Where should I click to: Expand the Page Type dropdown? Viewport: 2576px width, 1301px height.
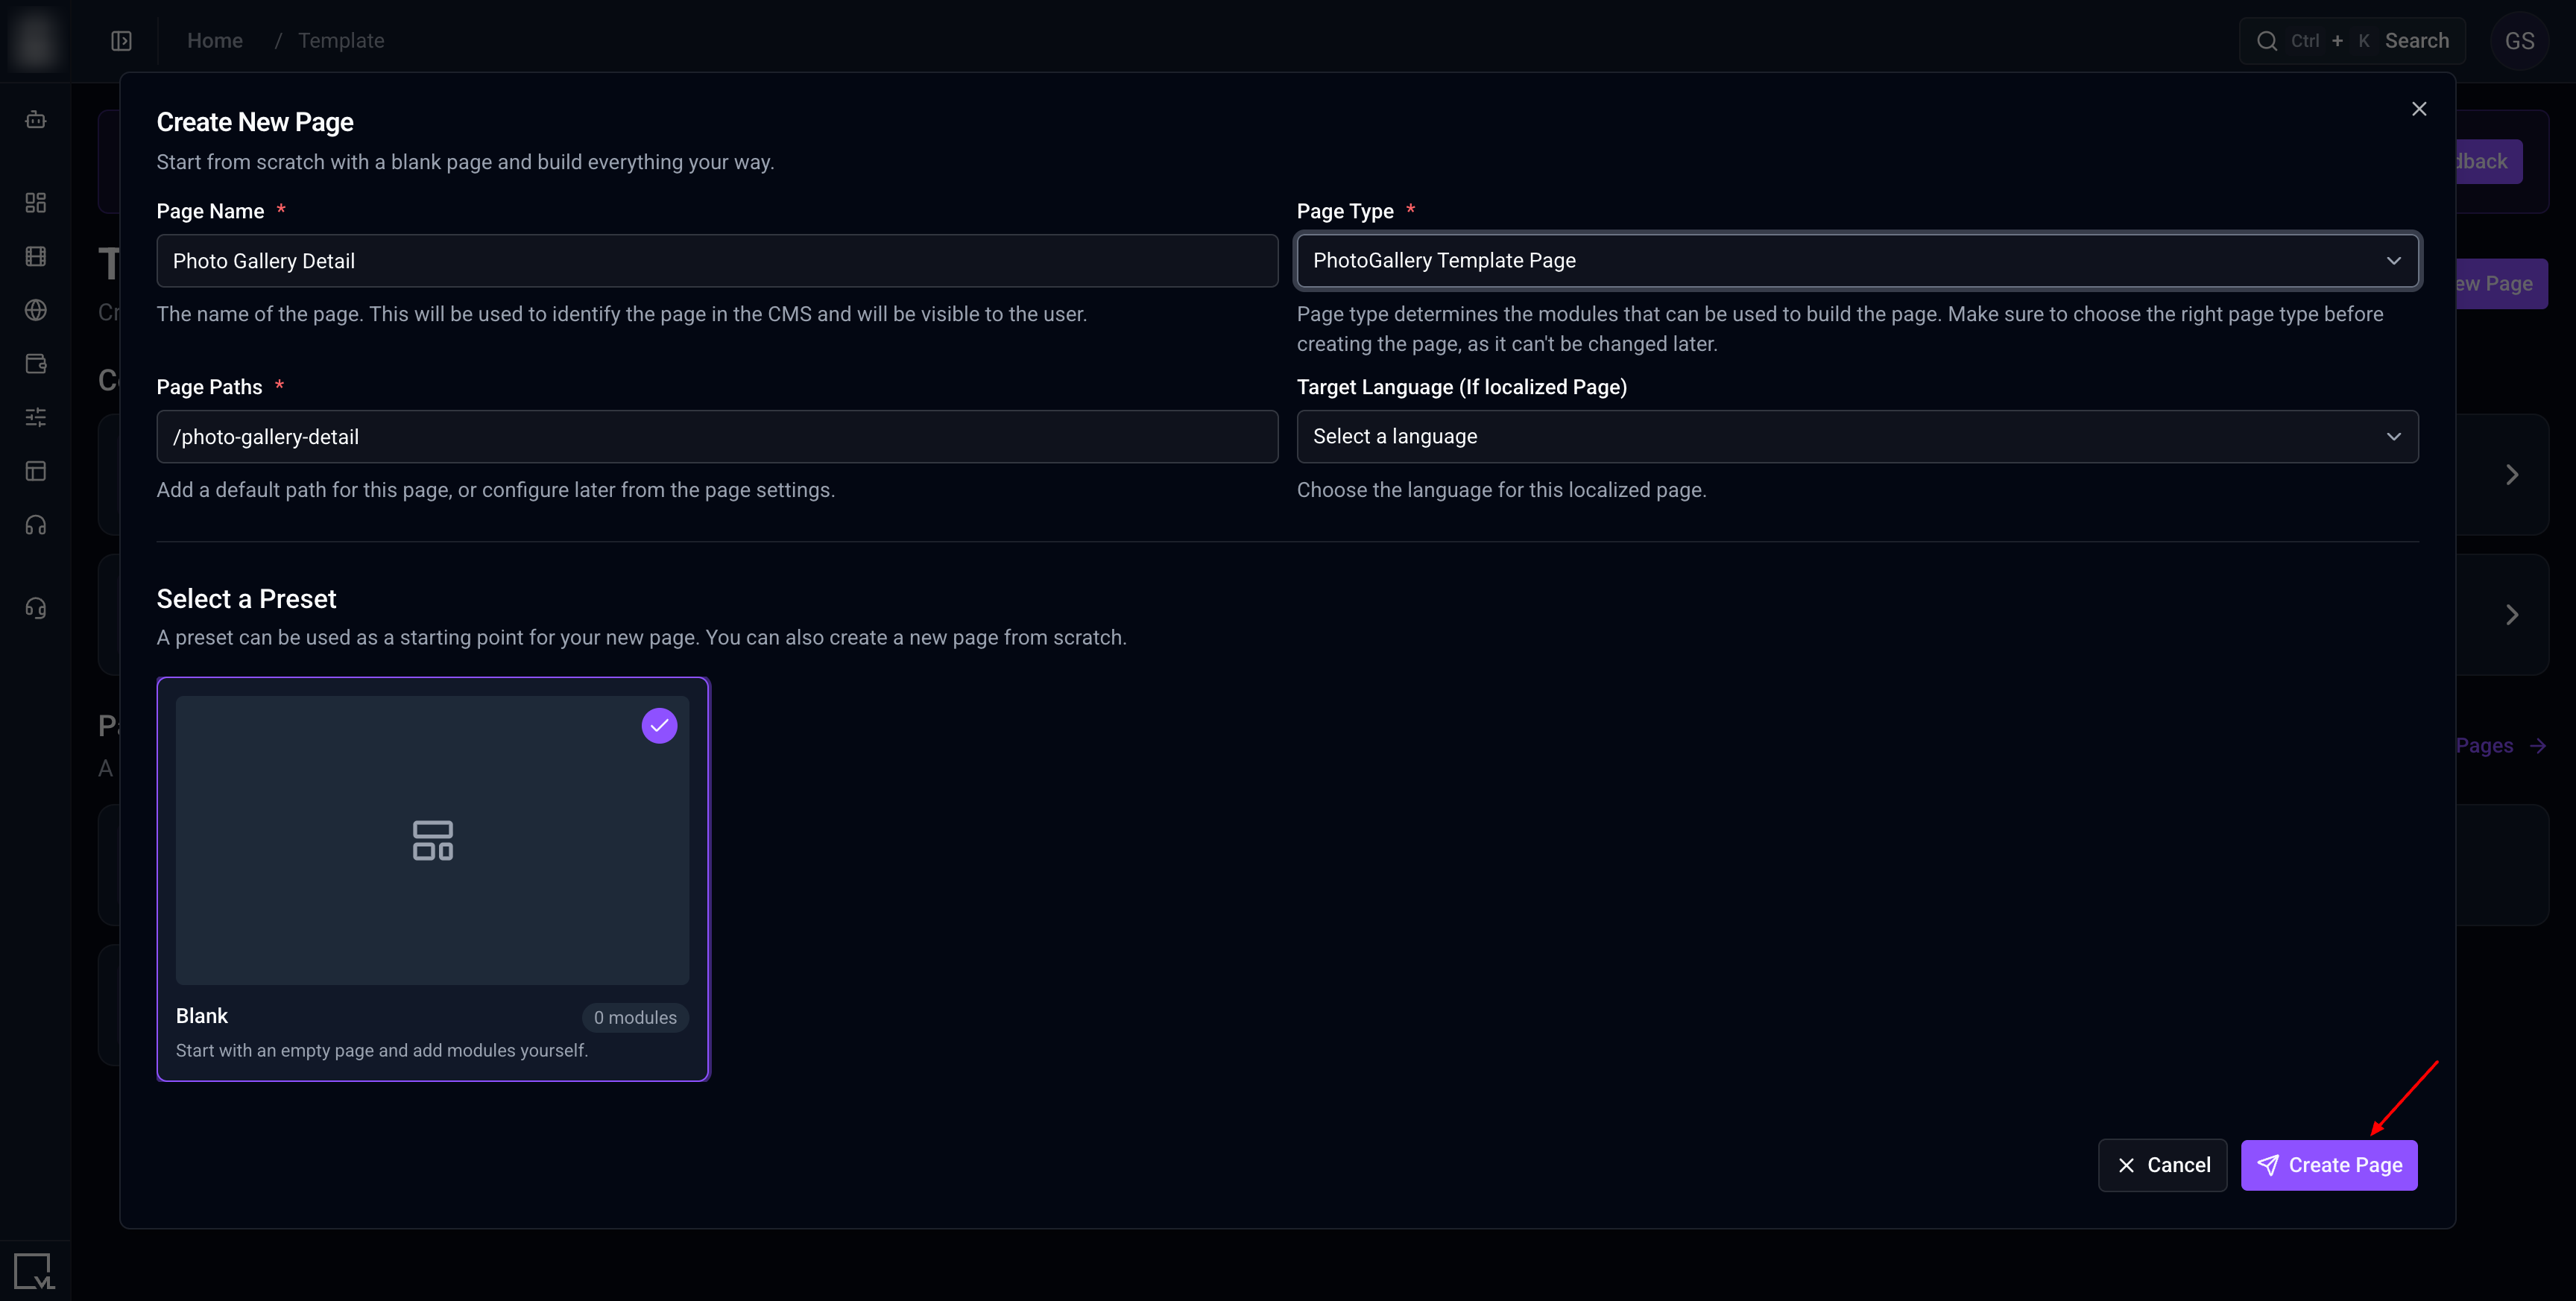click(1857, 261)
